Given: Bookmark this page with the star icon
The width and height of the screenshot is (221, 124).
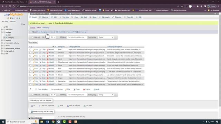Looking at the screenshot, I should click(x=182, y=6).
